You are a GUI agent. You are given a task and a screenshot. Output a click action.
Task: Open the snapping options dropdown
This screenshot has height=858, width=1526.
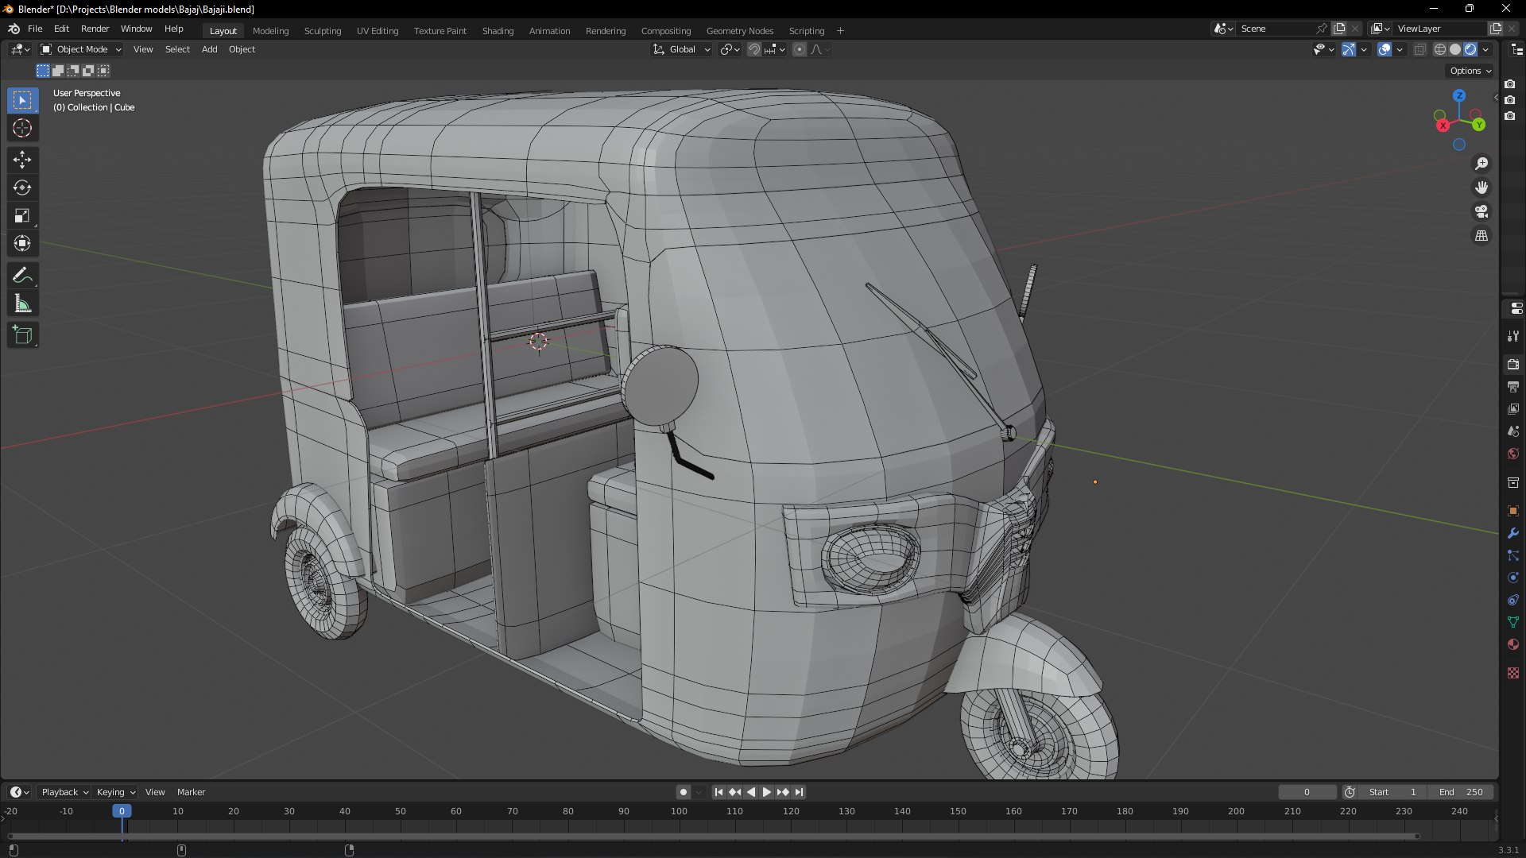(x=775, y=49)
